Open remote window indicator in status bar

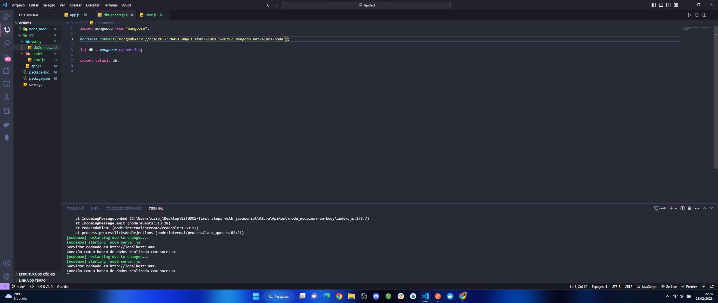pyautogui.click(x=4, y=286)
